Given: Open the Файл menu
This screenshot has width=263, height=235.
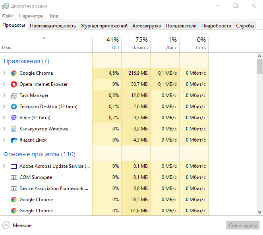Looking at the screenshot, I should pos(8,16).
